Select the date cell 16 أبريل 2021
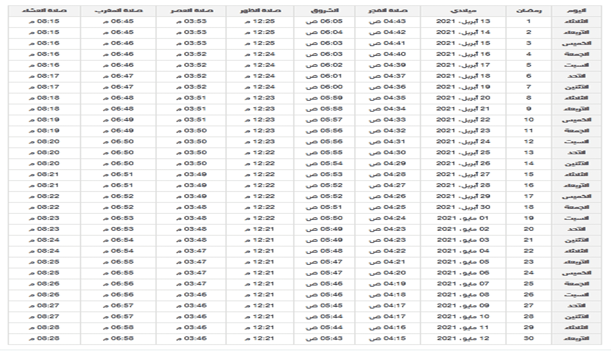Screen dimensions: 611x359 (x=463, y=54)
